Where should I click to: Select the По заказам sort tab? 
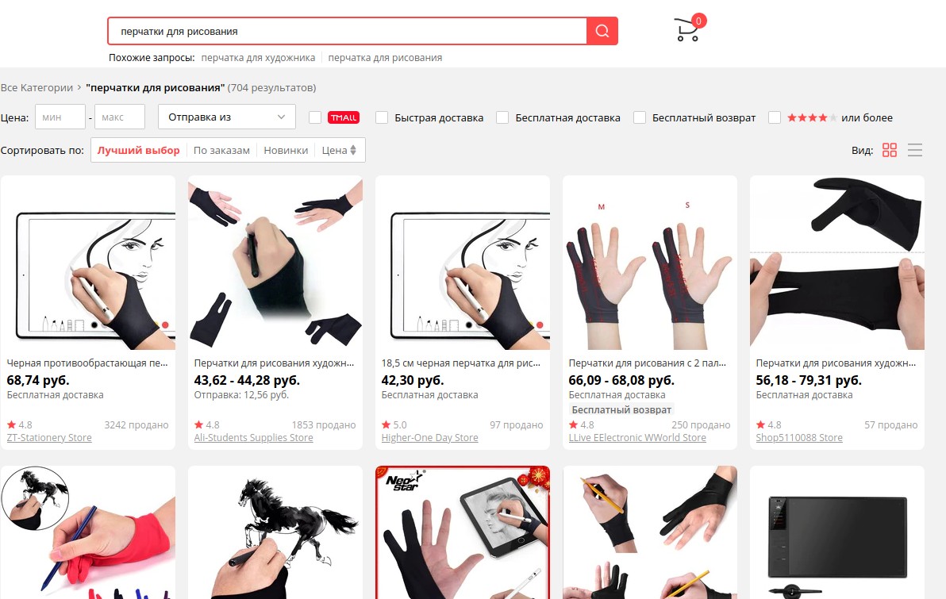point(221,150)
